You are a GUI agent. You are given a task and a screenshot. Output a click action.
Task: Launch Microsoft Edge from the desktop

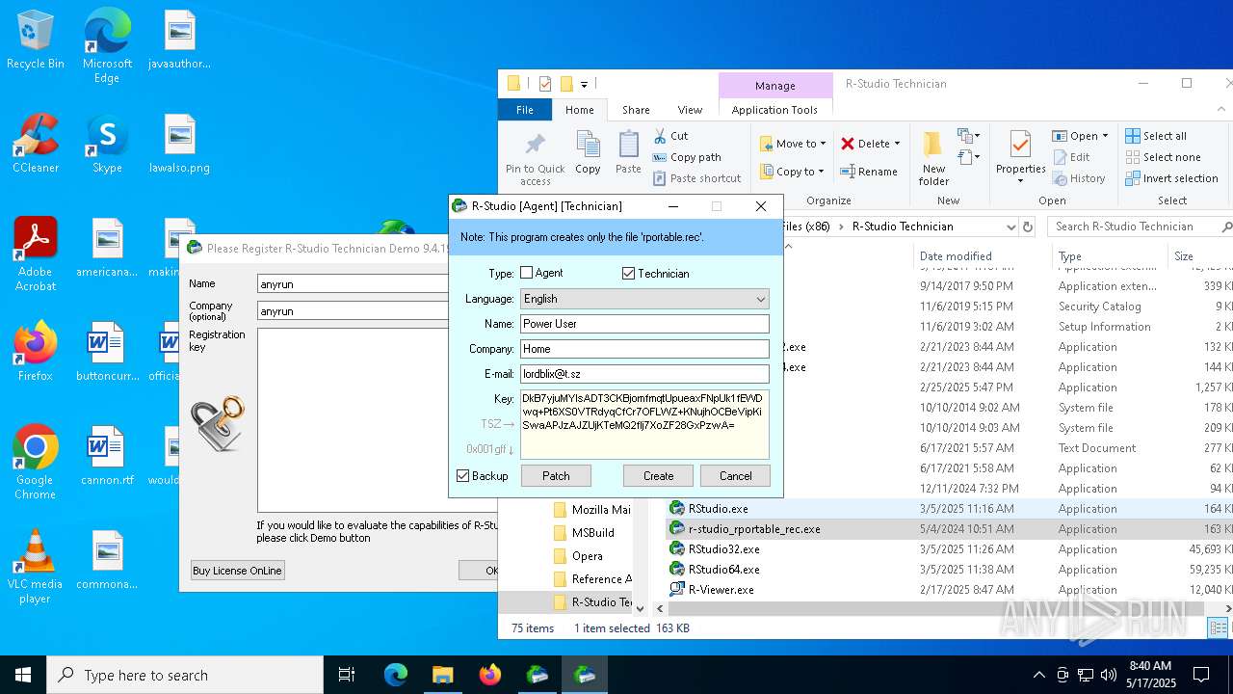pyautogui.click(x=107, y=46)
